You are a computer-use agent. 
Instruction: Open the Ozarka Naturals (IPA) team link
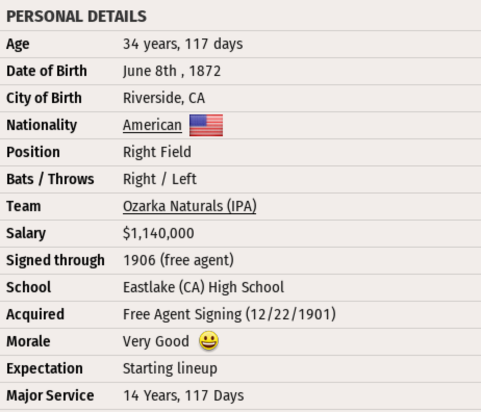tap(189, 207)
